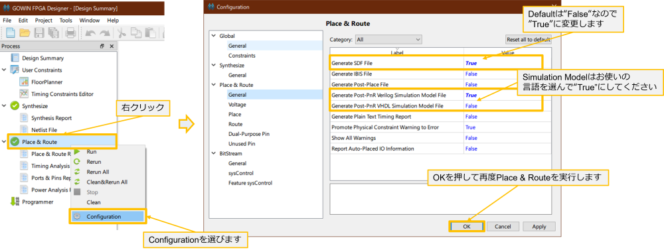Toggle Generate IBIS File value False
The image size is (664, 250).
pyautogui.click(x=471, y=74)
